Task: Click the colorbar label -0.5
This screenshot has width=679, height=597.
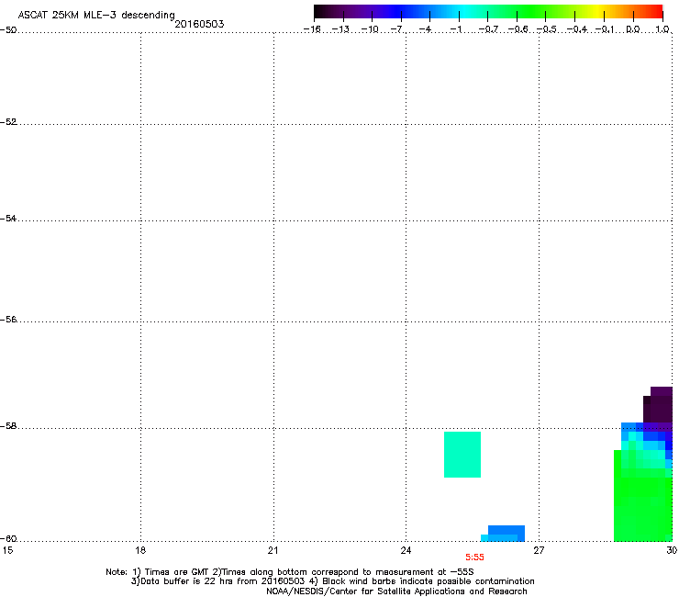Action: (547, 29)
